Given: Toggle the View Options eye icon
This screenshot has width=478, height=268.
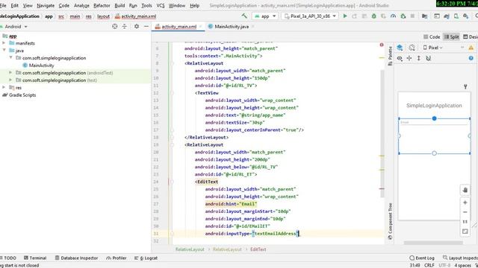Looking at the screenshot, I should pyautogui.click(x=400, y=58).
